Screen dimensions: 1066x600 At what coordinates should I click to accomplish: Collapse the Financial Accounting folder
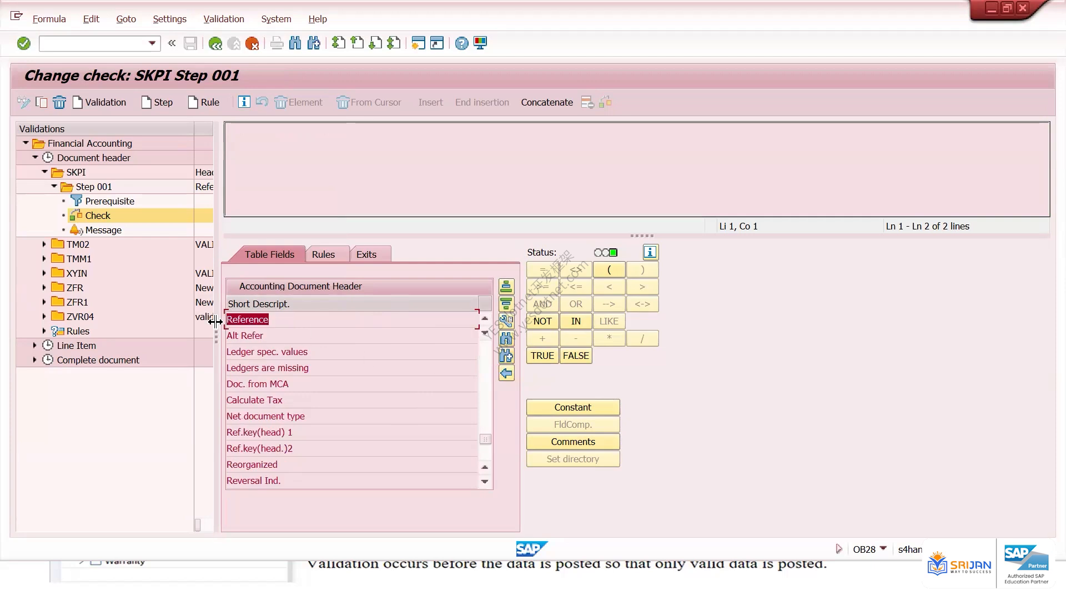tap(26, 143)
